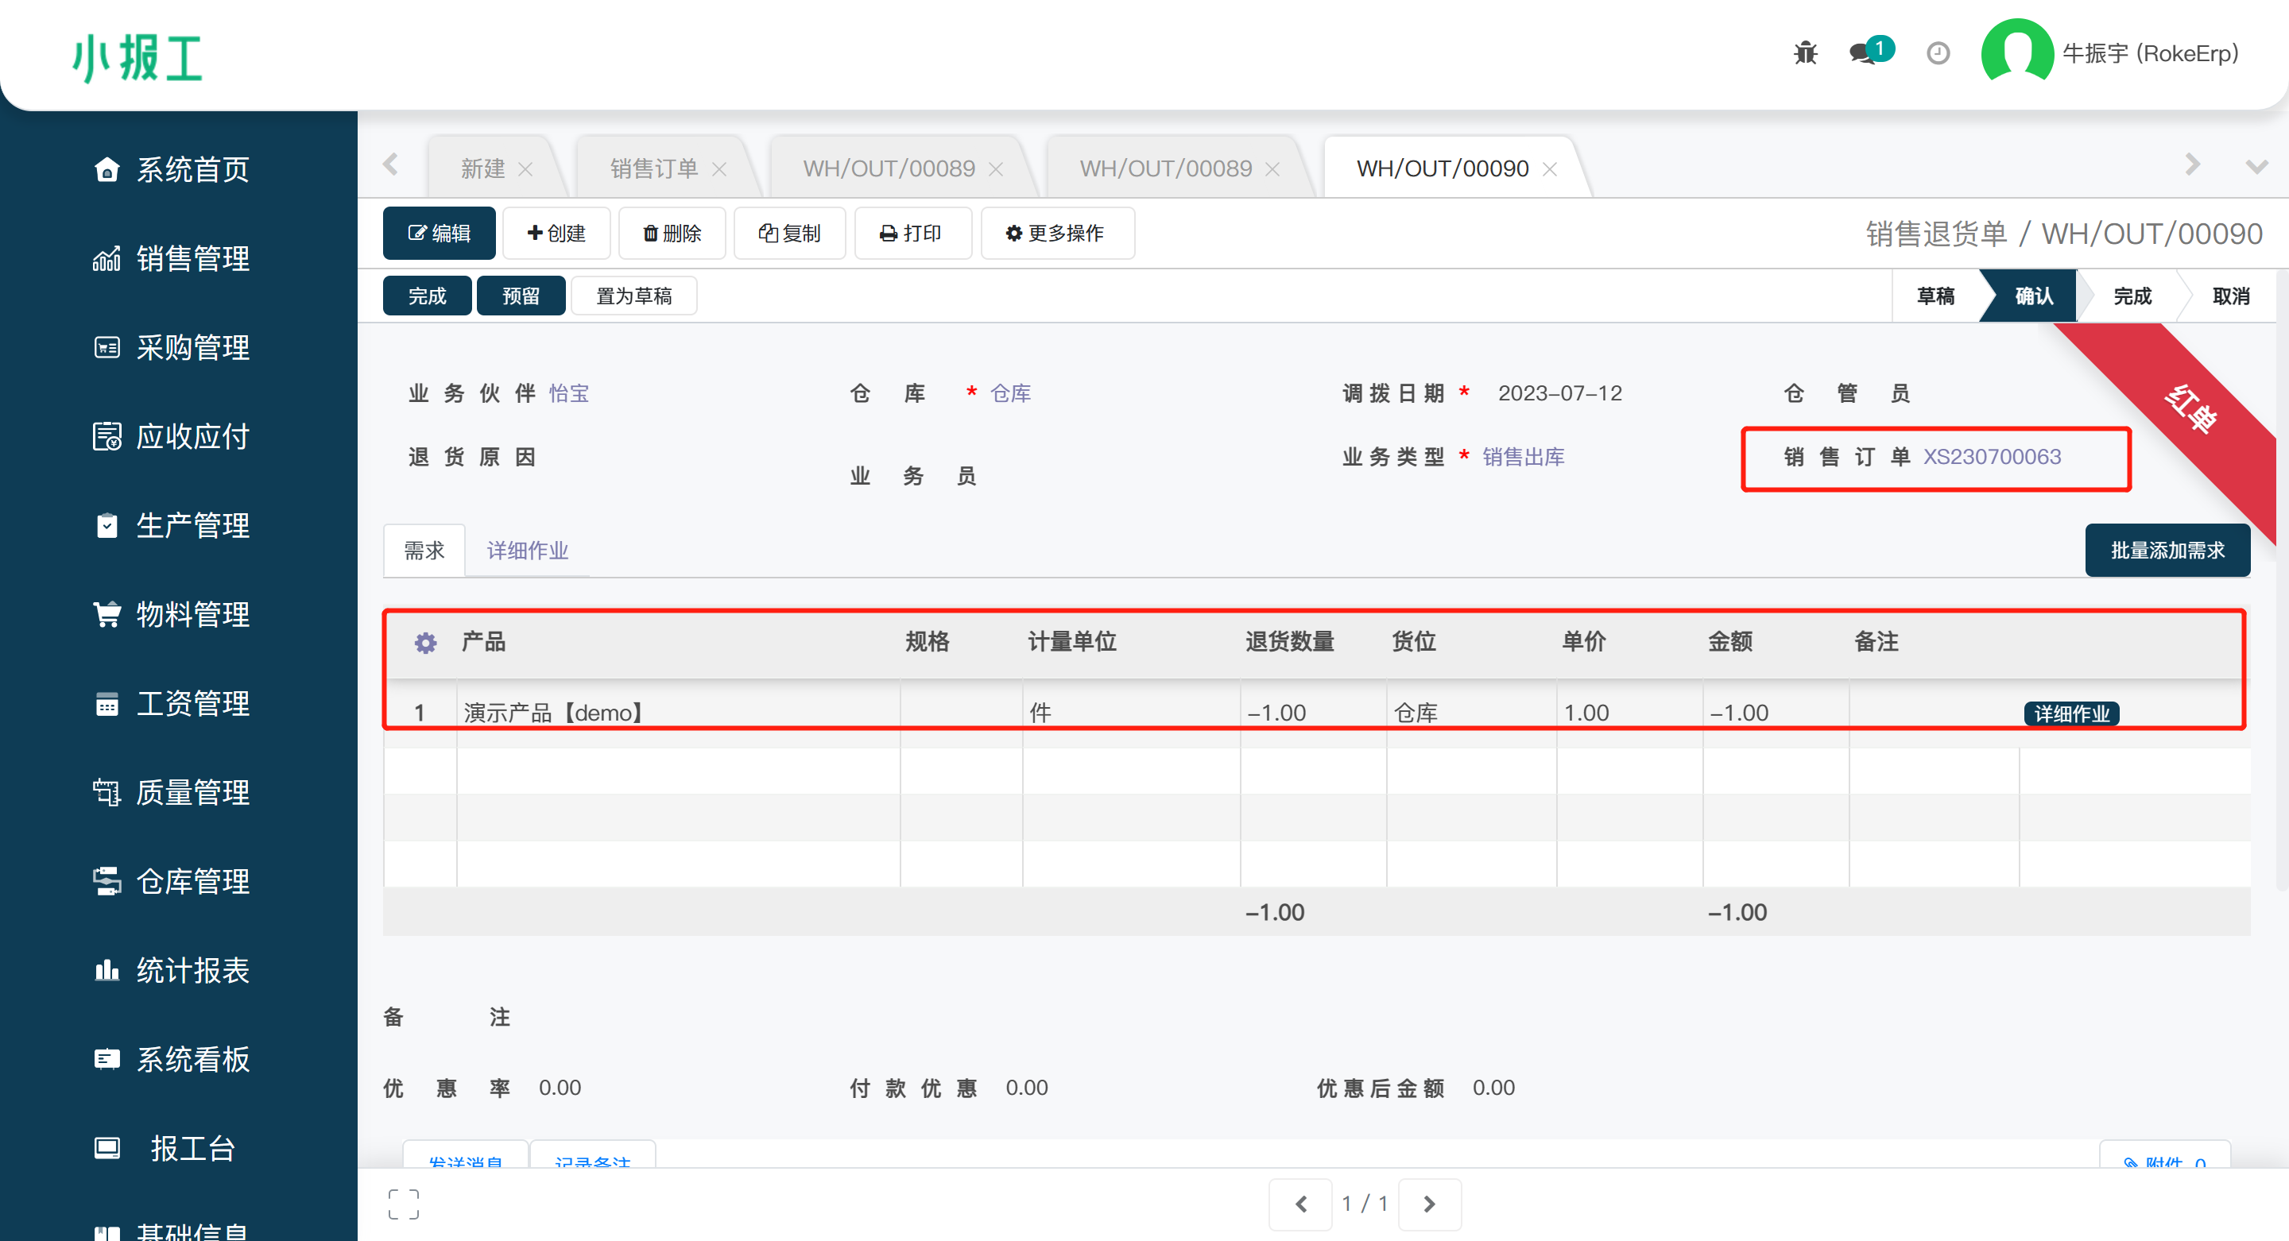Click the fullscreen icon at bottom left
2289x1241 pixels.
click(x=404, y=1204)
